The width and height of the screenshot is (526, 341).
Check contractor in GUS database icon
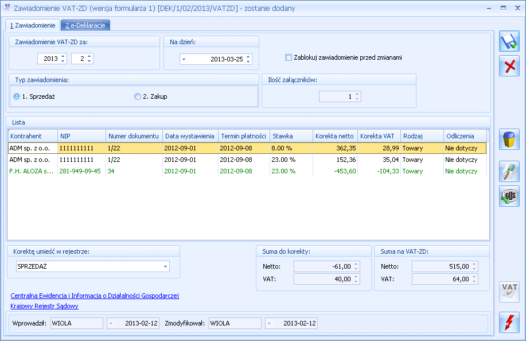tap(509, 196)
